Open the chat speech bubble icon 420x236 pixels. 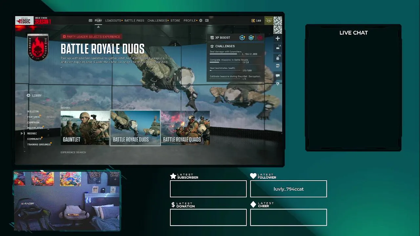[x=278, y=76]
